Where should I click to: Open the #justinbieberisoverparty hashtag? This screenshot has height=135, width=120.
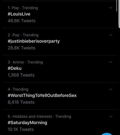[x=34, y=41]
